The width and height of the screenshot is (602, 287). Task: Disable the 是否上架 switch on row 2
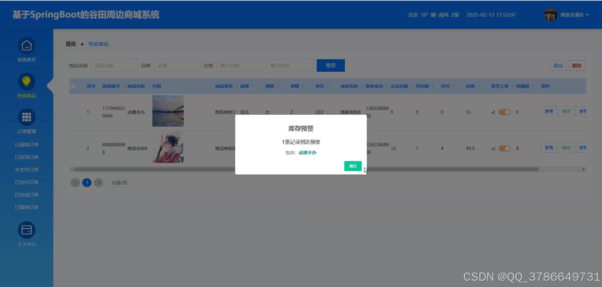[x=504, y=149]
